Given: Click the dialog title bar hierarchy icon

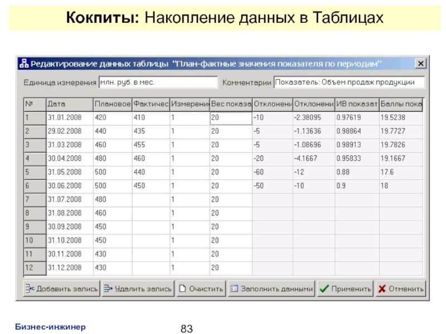Looking at the screenshot, I should (x=24, y=63).
